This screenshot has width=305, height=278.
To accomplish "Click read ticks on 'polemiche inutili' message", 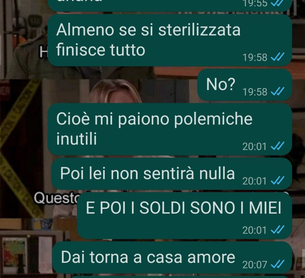I will pyautogui.click(x=278, y=146).
